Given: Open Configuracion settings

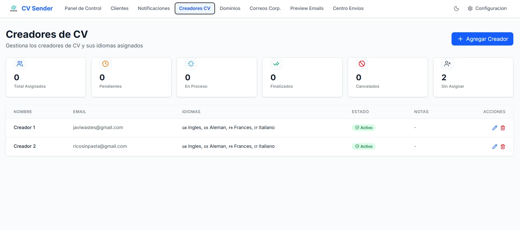Looking at the screenshot, I should pos(487,9).
